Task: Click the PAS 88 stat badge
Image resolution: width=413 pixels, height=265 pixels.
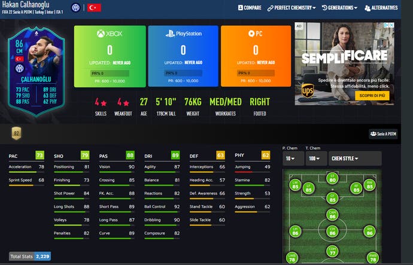Action: coord(130,156)
